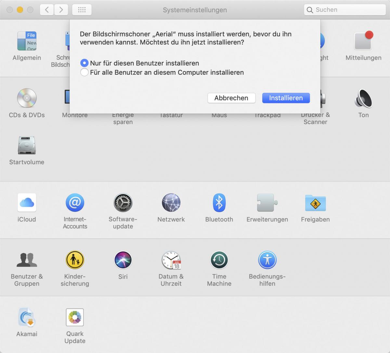
Task: Go forward with the toolbar arrow
Action: [x=61, y=10]
